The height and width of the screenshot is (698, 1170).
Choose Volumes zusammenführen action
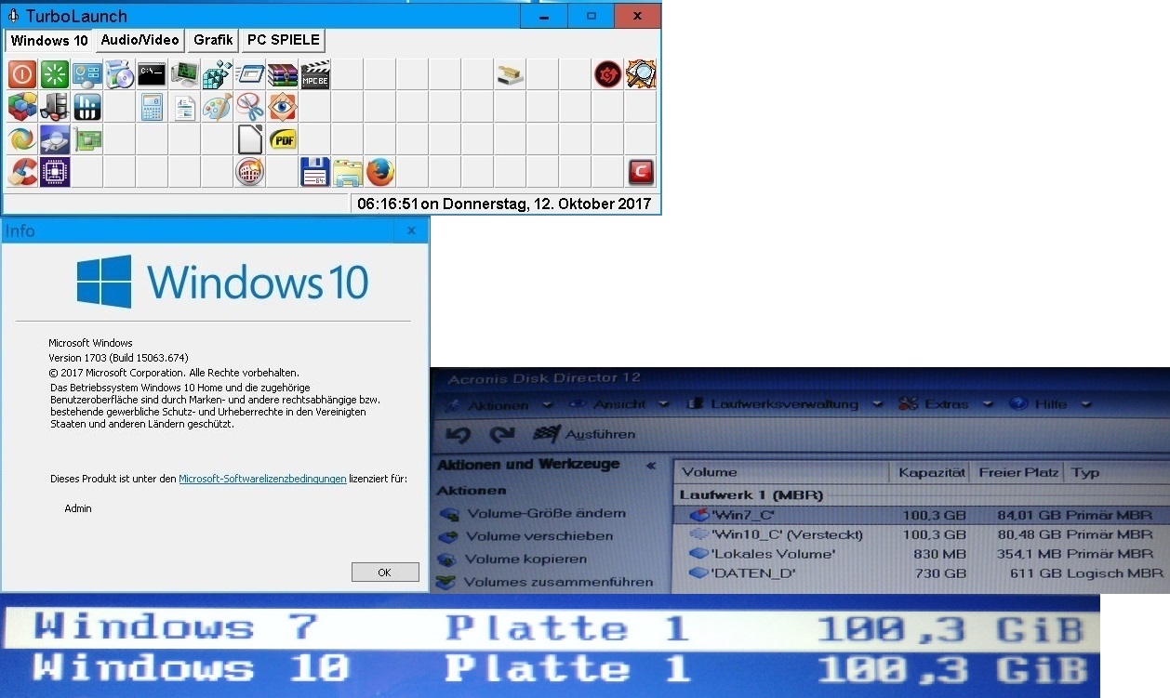point(545,583)
